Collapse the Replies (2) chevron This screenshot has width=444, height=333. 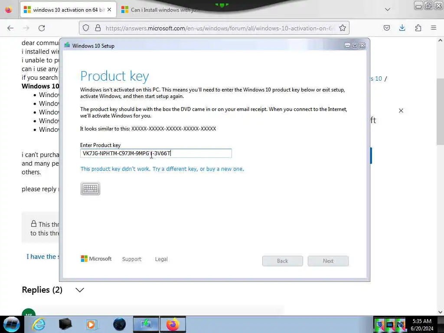click(x=80, y=290)
